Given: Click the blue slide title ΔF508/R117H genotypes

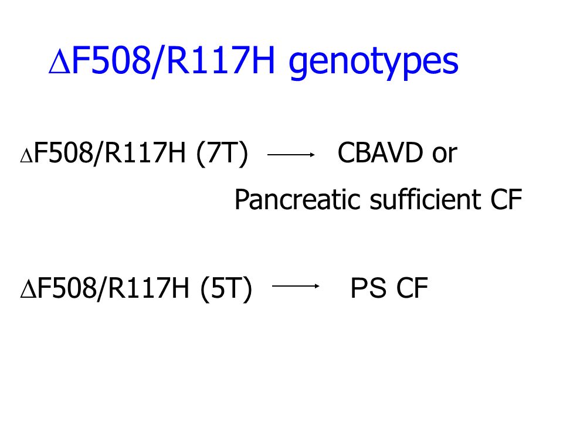Looking at the screenshot, I should coord(253,62).
